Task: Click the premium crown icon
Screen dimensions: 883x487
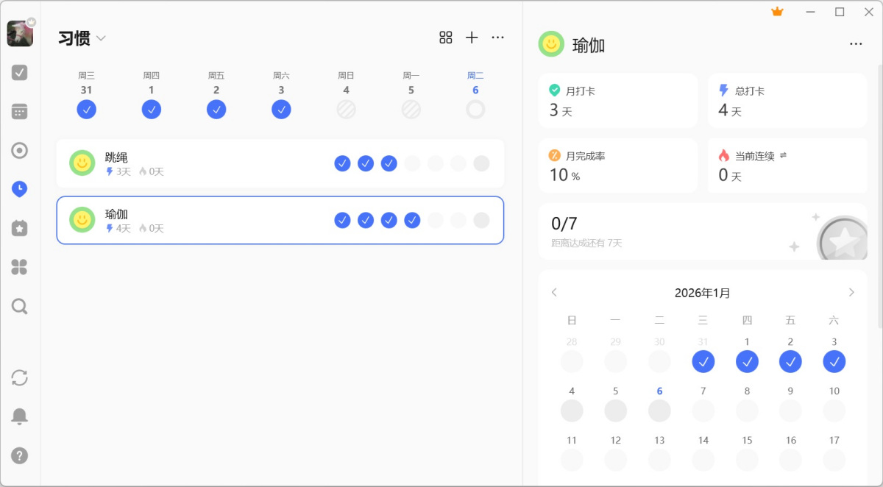Action: pyautogui.click(x=777, y=12)
